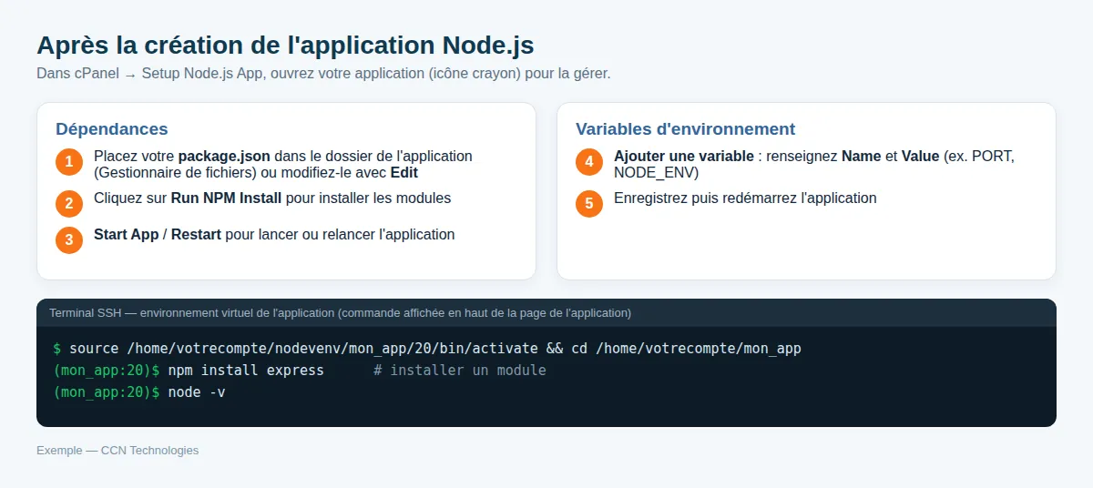This screenshot has width=1093, height=488.
Task: Click '(mon_app:20)$' prompt before npm install
Action: click(x=107, y=371)
